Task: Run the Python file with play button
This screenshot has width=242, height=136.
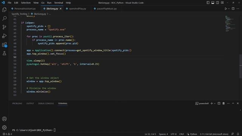Action: coord(226,9)
